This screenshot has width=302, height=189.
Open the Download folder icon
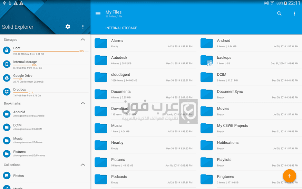[101, 111]
